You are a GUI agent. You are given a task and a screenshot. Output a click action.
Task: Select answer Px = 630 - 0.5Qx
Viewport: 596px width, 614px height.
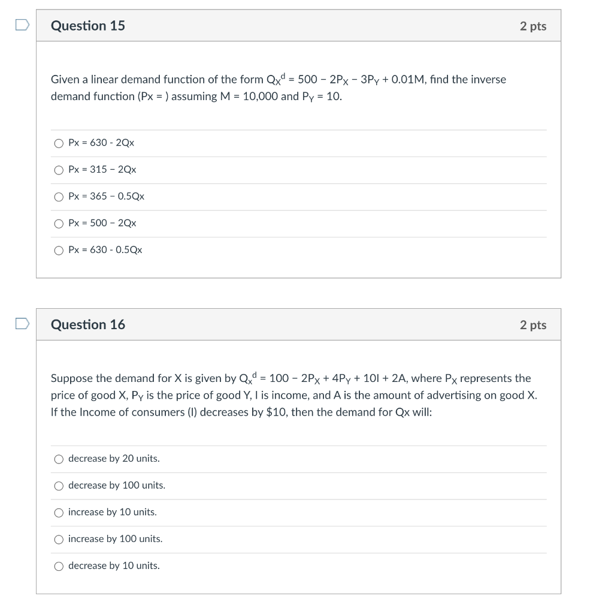59,250
